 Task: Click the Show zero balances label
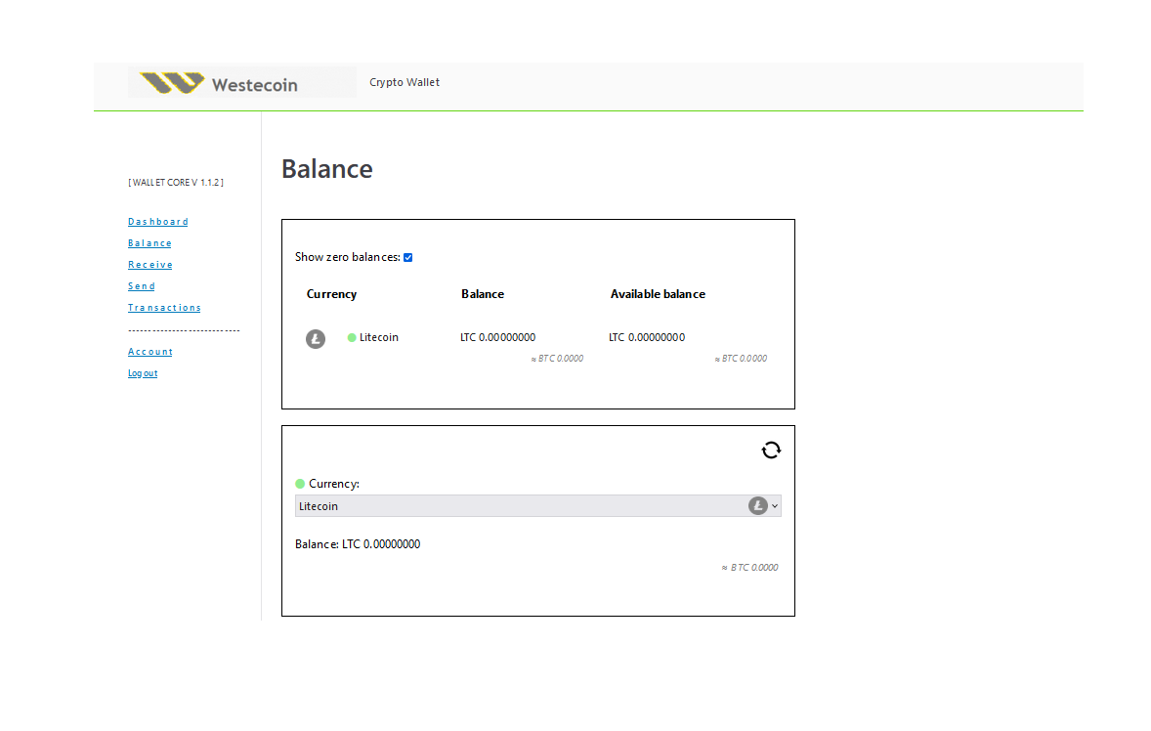(x=348, y=257)
